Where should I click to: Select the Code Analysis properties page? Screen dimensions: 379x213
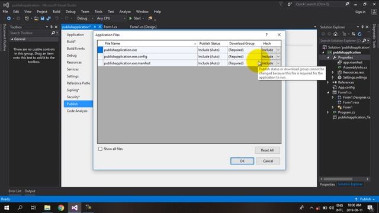(x=77, y=111)
